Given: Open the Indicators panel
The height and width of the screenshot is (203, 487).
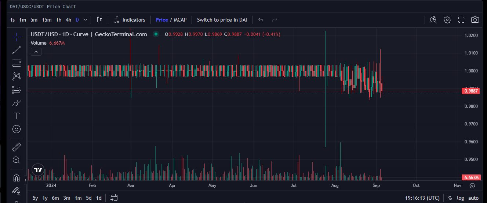Looking at the screenshot, I should [x=130, y=20].
